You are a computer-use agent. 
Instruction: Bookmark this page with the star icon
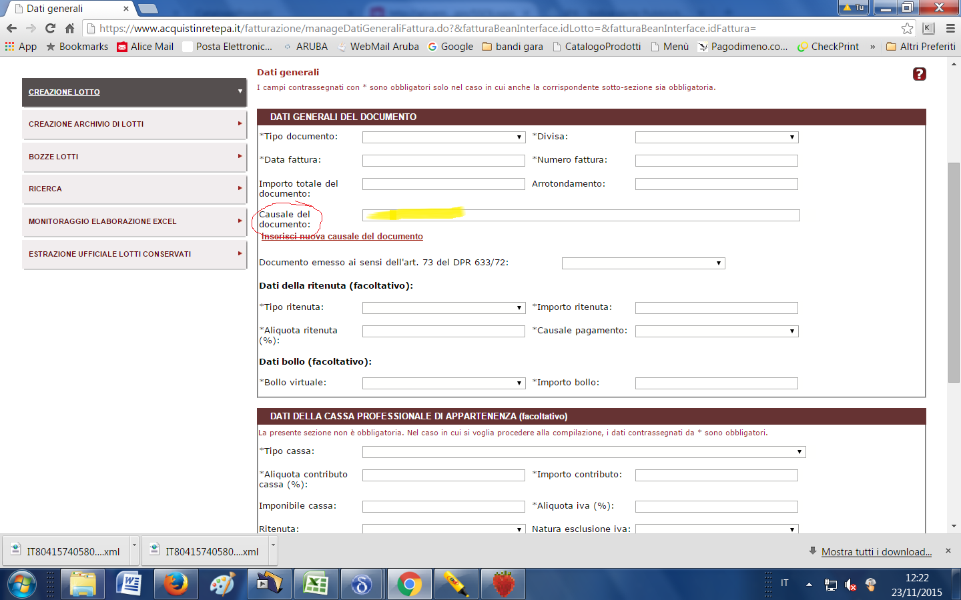click(907, 29)
